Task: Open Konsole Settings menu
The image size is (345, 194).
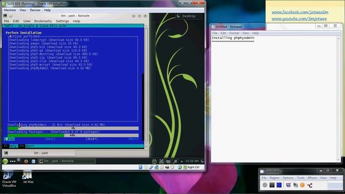Action: (x=63, y=21)
